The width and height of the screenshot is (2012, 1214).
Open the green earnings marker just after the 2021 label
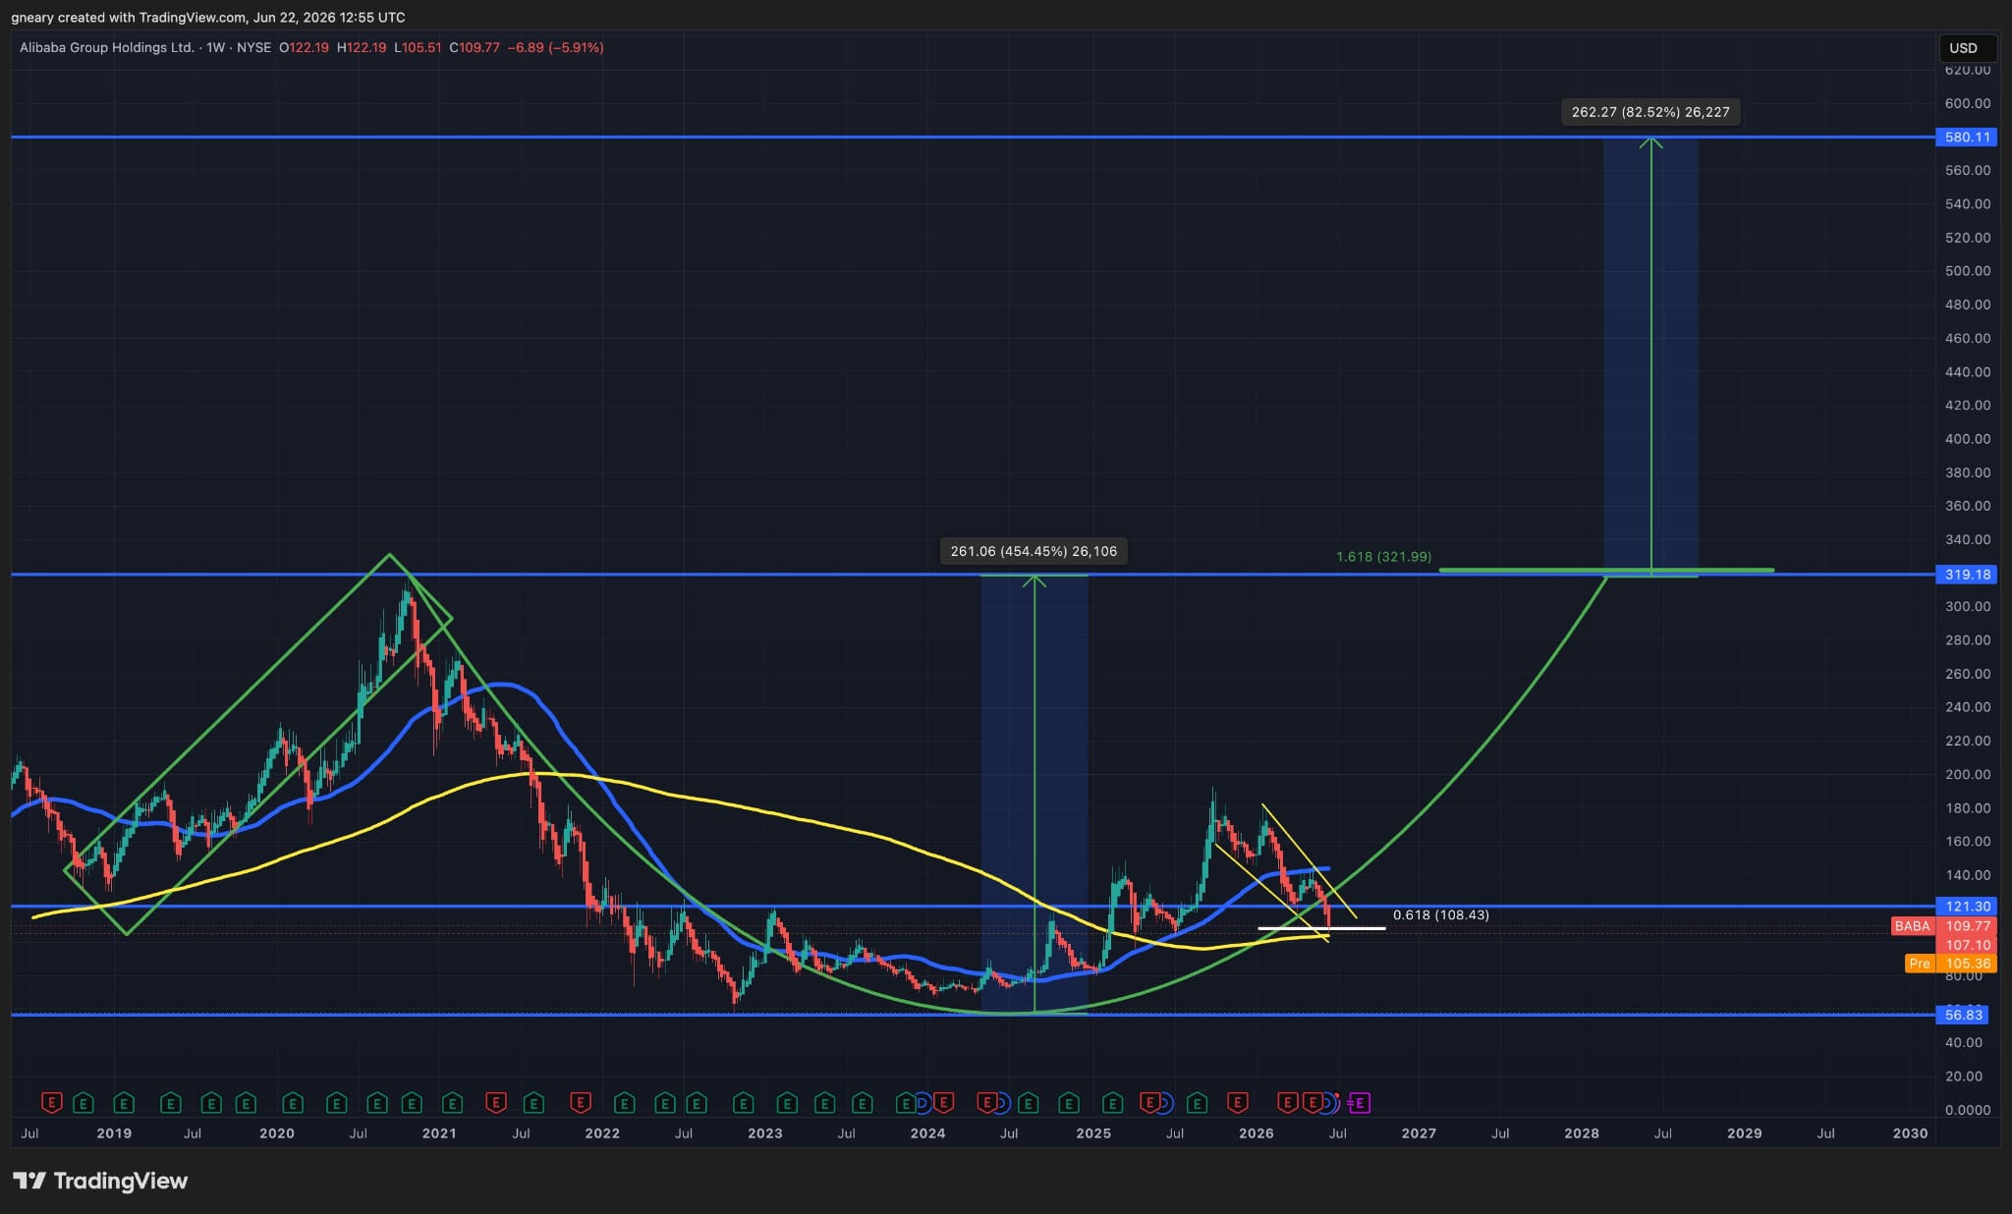coord(452,1103)
